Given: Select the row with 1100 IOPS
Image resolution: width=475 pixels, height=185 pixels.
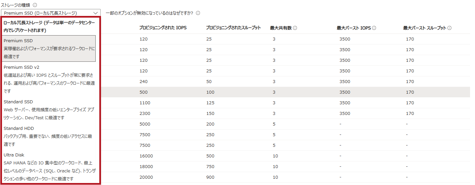Looking at the screenshot, I should [x=286, y=103].
